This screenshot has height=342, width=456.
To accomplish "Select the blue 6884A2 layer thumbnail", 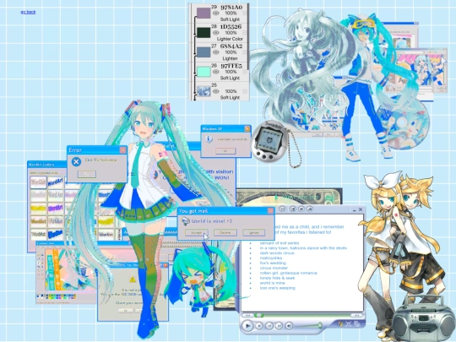I will [x=204, y=52].
